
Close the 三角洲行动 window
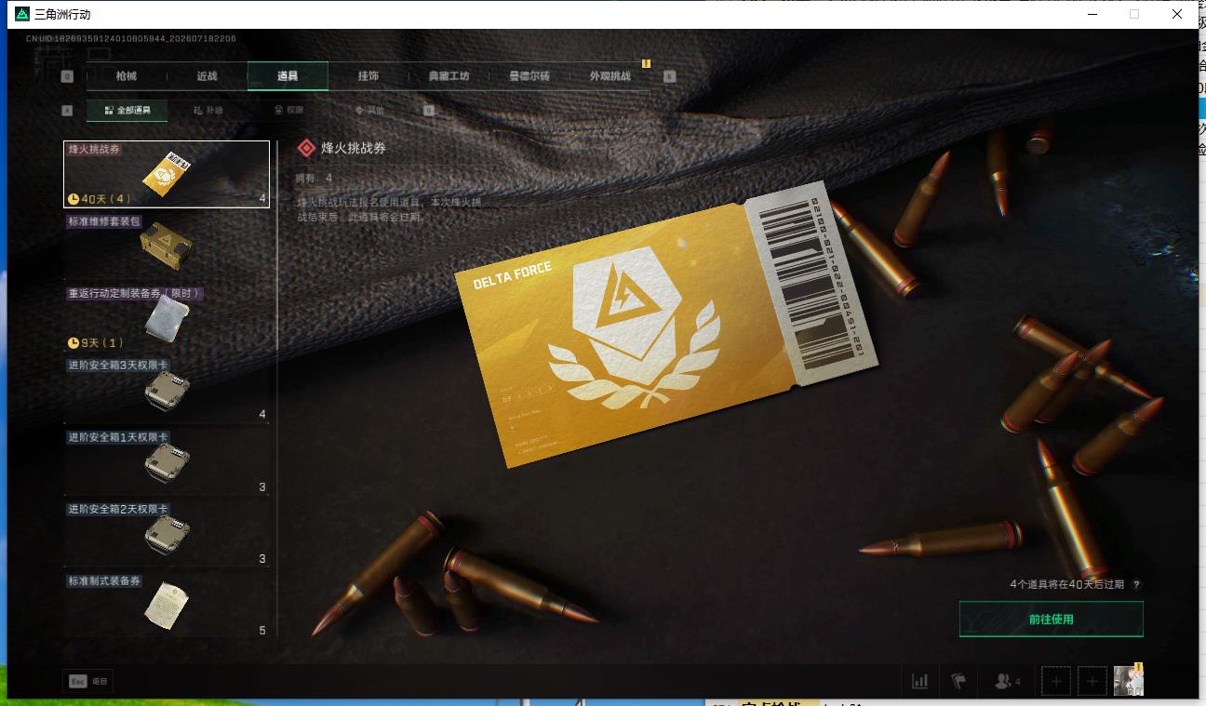[x=1177, y=14]
